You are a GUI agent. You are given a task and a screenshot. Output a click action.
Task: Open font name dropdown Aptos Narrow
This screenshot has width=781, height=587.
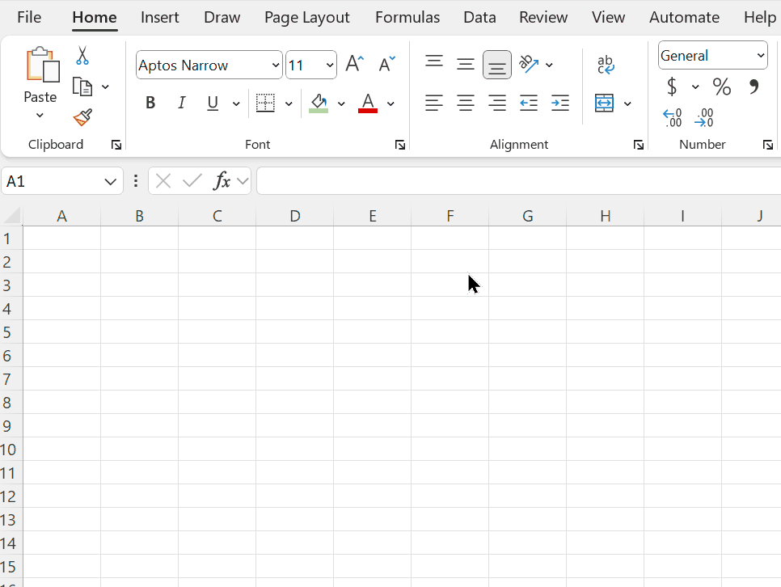point(276,65)
